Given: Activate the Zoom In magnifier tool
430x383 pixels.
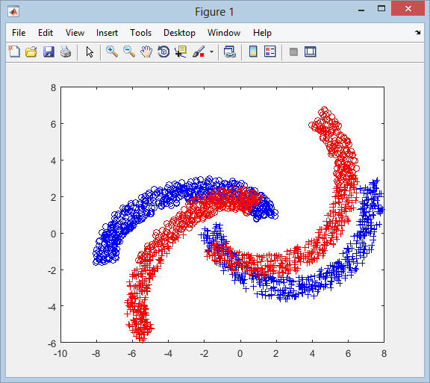Looking at the screenshot, I should click(112, 52).
